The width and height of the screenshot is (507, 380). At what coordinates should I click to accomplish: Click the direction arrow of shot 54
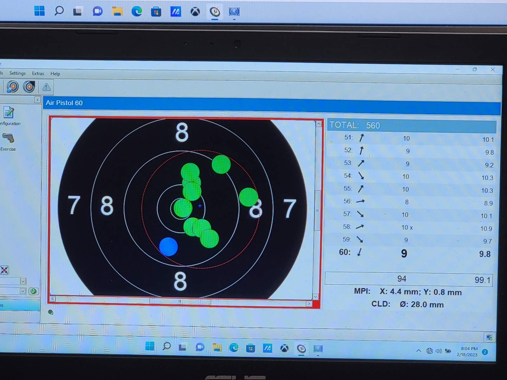click(361, 176)
